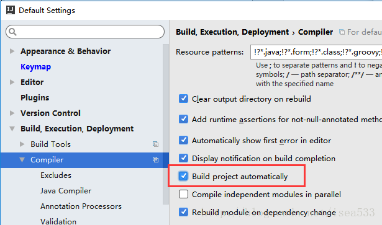Open the Keymap settings page
This screenshot has height=225, width=382.
coord(35,67)
